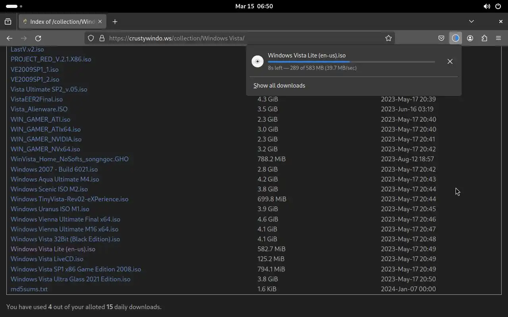Click the Downloads progress toolbar icon
This screenshot has height=317, width=508.
pos(455,38)
